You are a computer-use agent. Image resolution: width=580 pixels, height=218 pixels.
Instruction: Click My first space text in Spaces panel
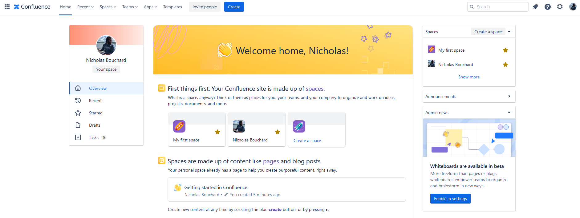(x=451, y=50)
